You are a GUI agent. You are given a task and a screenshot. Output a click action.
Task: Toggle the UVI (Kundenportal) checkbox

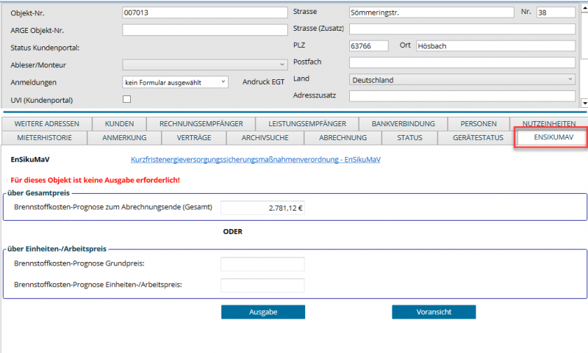[x=126, y=99]
